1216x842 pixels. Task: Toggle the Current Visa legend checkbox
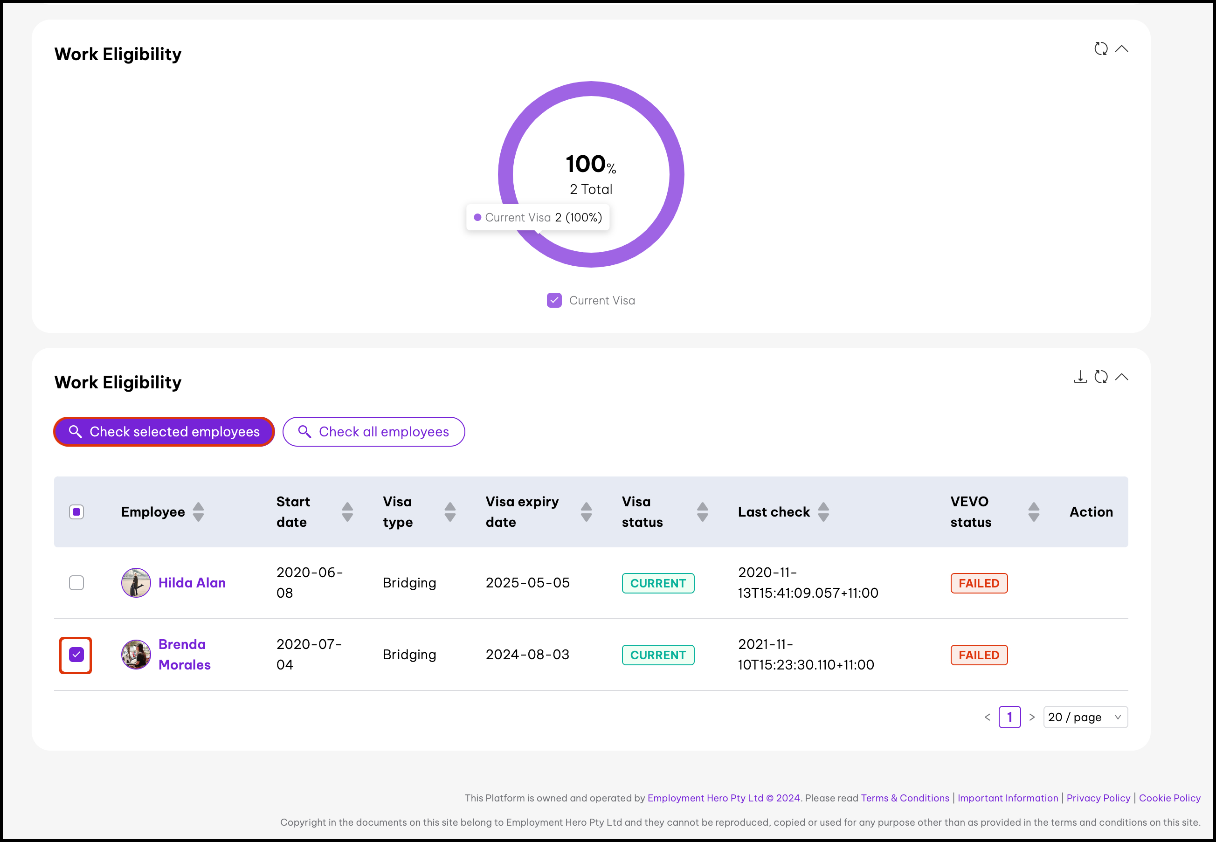tap(554, 300)
